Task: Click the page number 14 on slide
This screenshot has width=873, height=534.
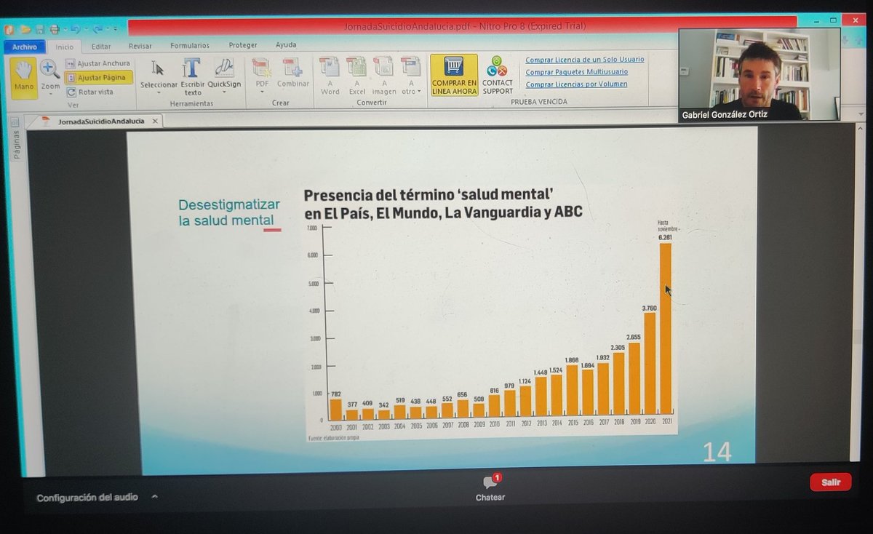Action: 717,452
